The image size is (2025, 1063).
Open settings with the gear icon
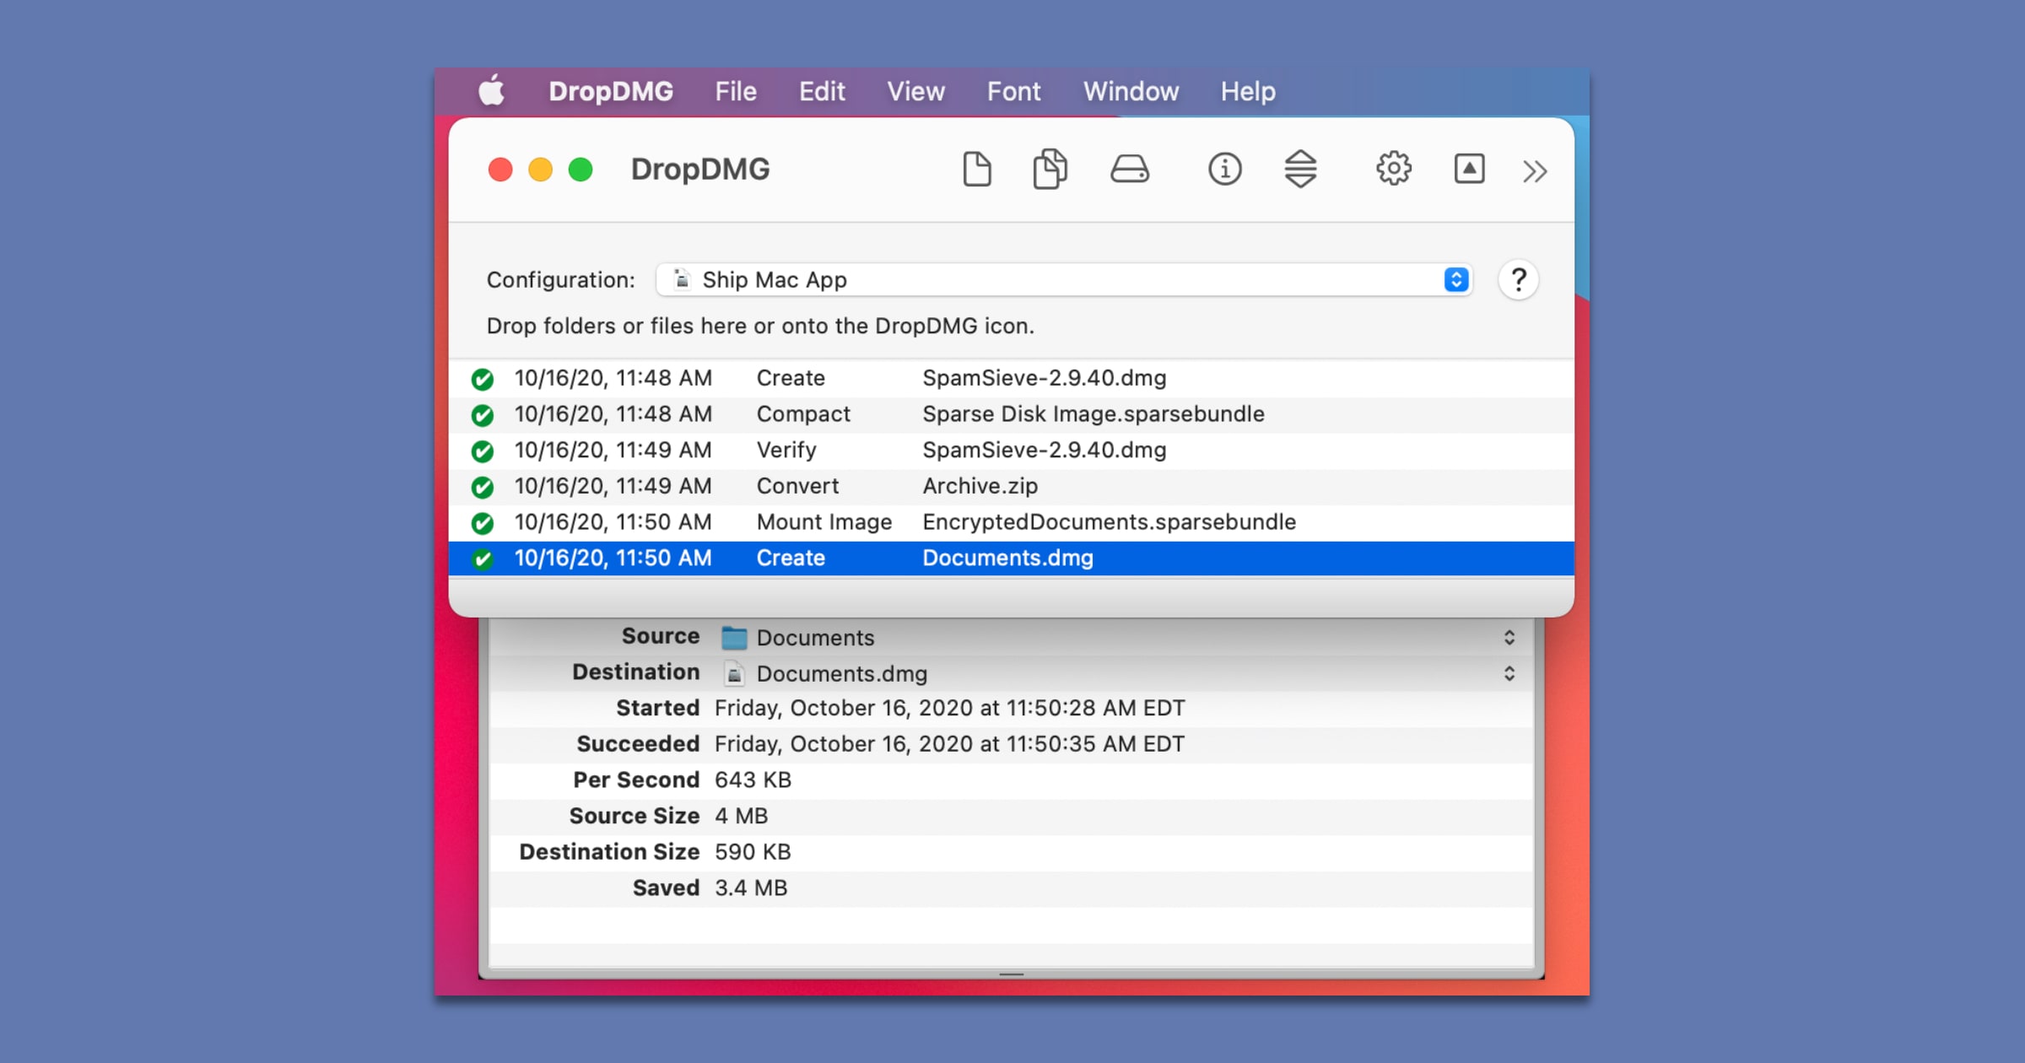tap(1393, 170)
